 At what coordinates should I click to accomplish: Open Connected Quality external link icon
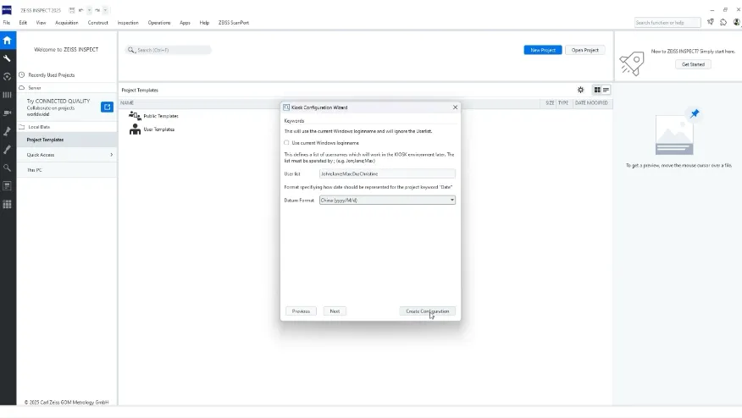click(107, 107)
